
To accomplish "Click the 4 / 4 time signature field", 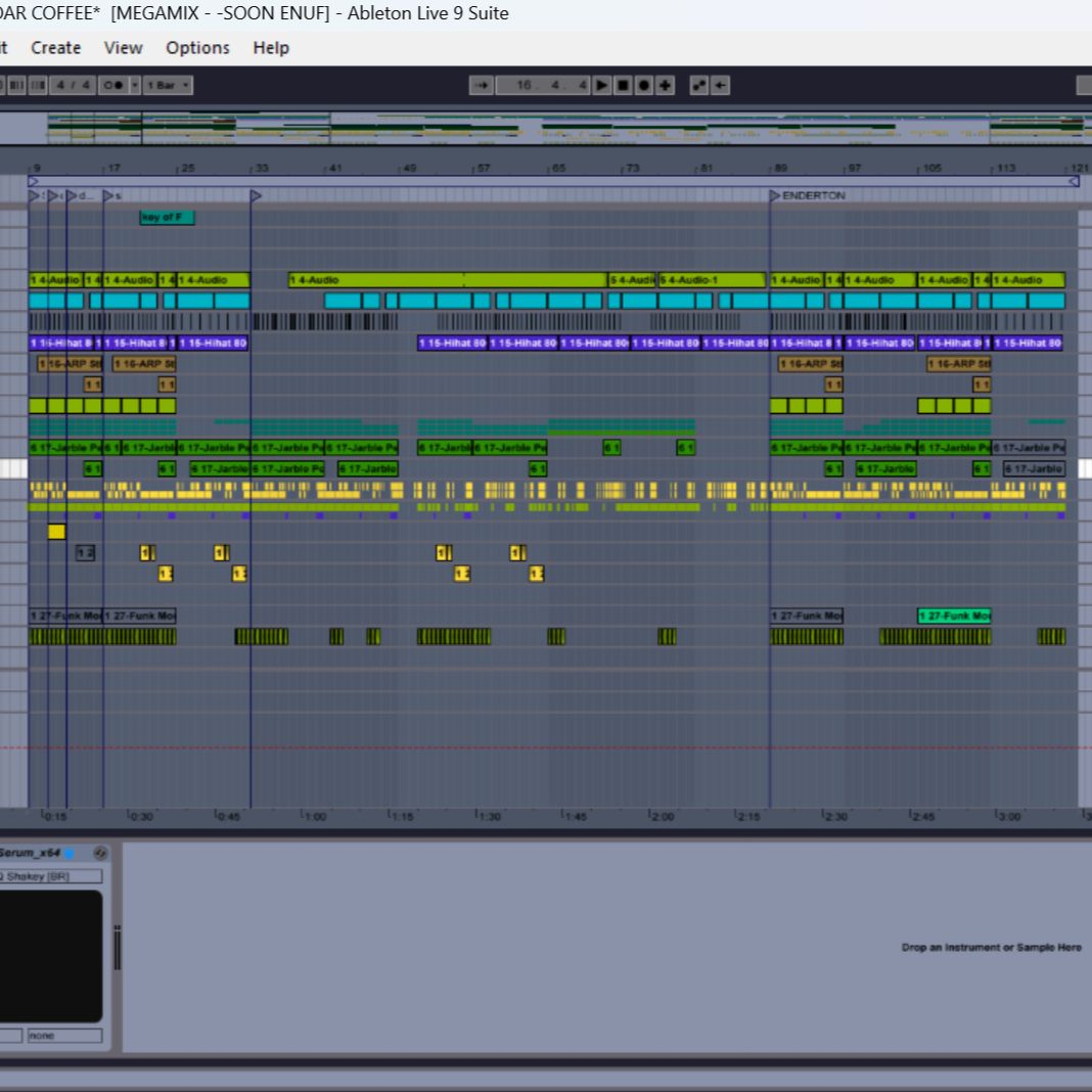I will (x=73, y=85).
